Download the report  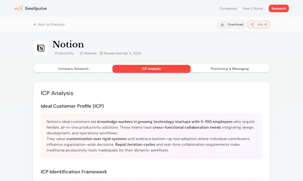232,25
